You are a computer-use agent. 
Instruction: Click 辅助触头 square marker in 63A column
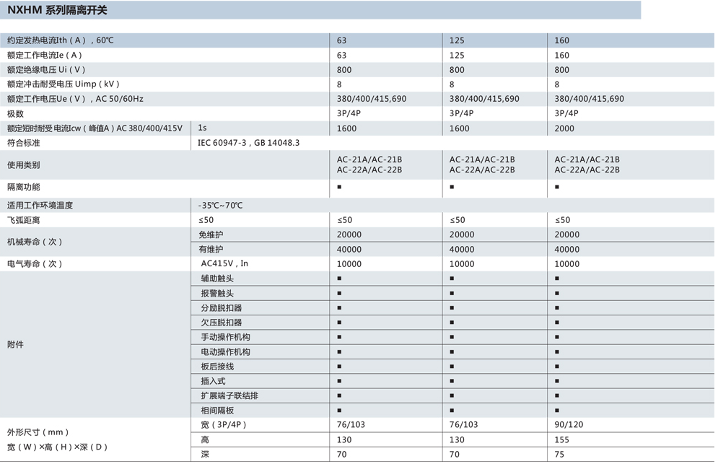coord(340,279)
